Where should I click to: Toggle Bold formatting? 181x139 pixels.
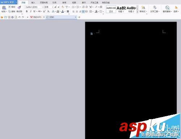[27, 12]
